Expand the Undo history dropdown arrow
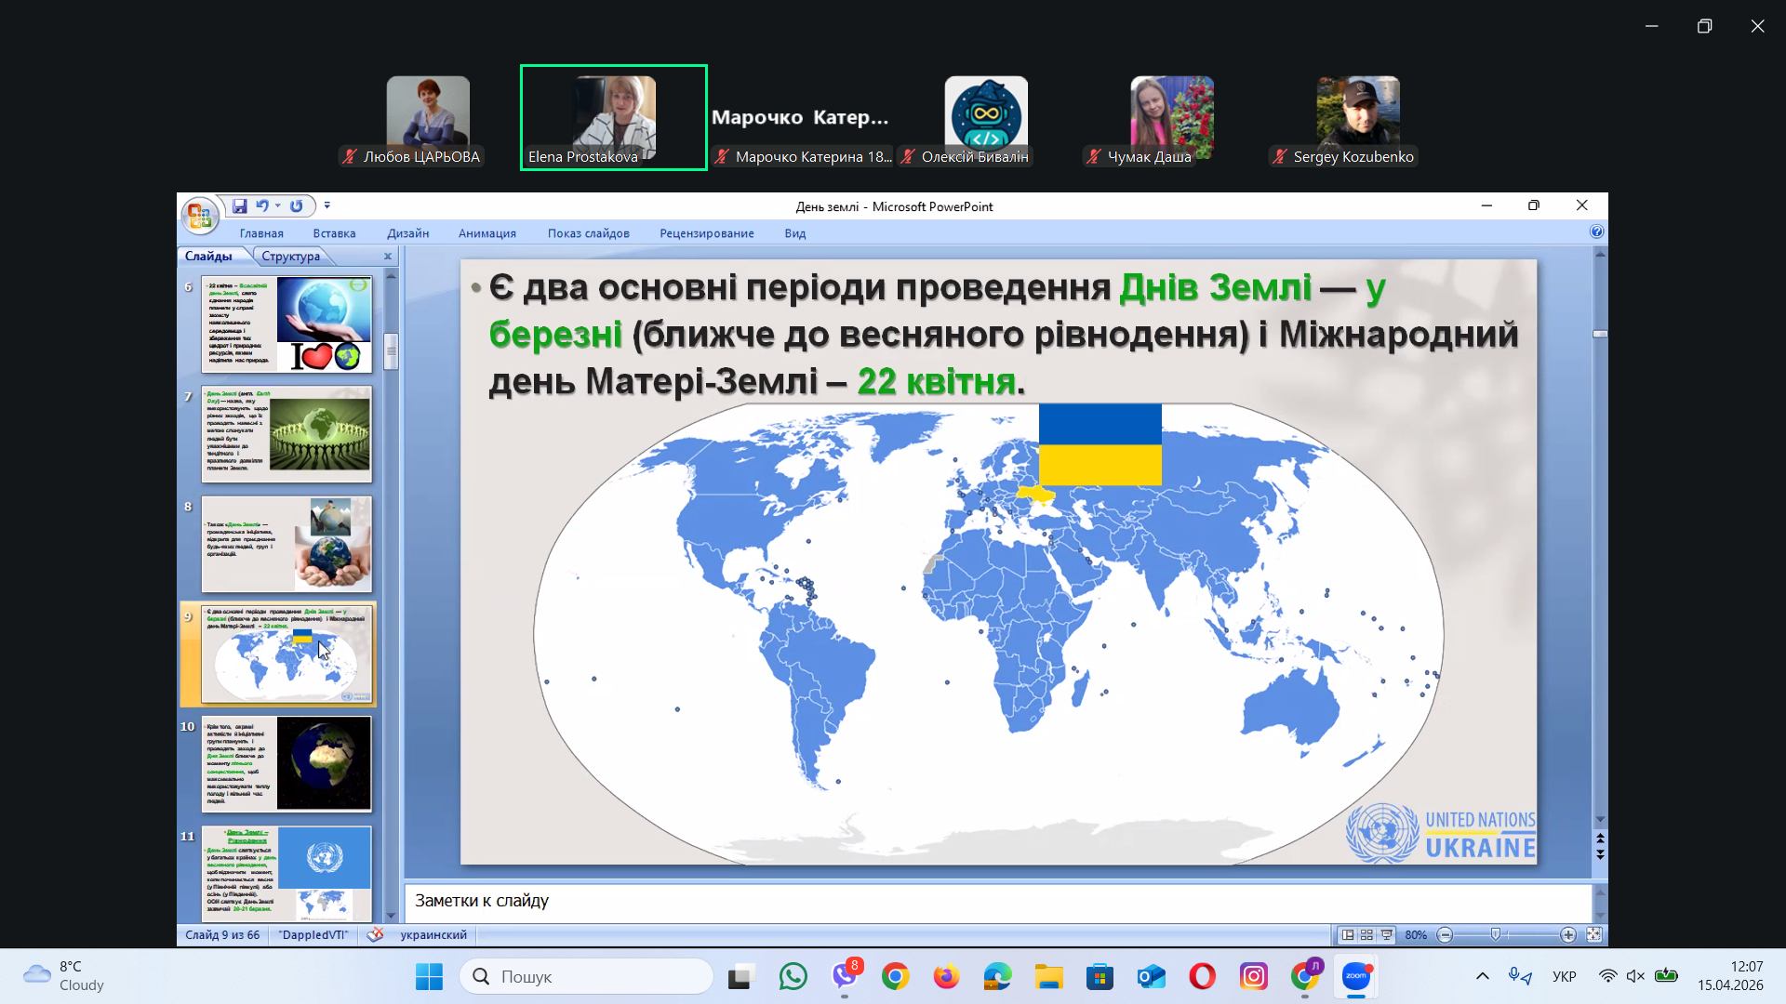 pyautogui.click(x=277, y=206)
